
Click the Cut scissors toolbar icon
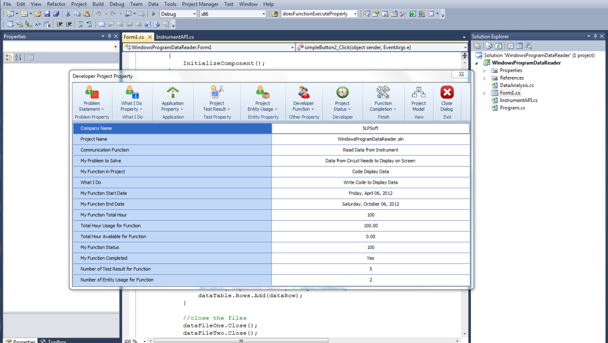pyautogui.click(x=68, y=14)
